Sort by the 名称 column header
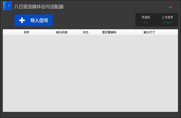This screenshot has height=118, width=181. coord(26,32)
